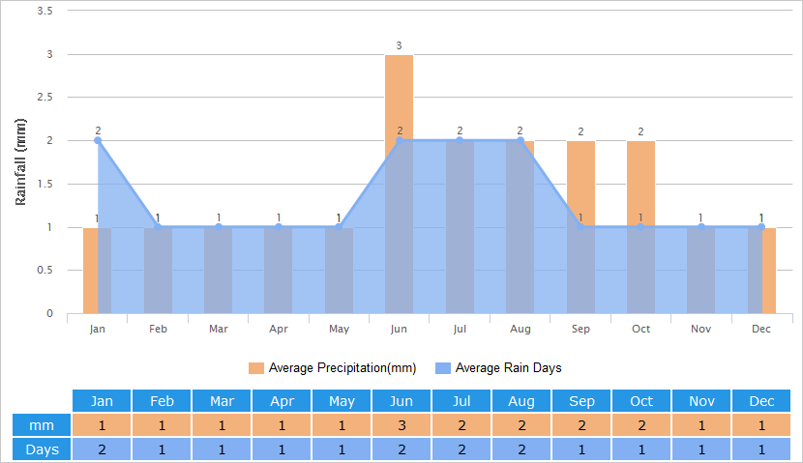Viewport: 803px width, 463px height.
Task: Click the Jun column header in table
Action: pyautogui.click(x=401, y=401)
